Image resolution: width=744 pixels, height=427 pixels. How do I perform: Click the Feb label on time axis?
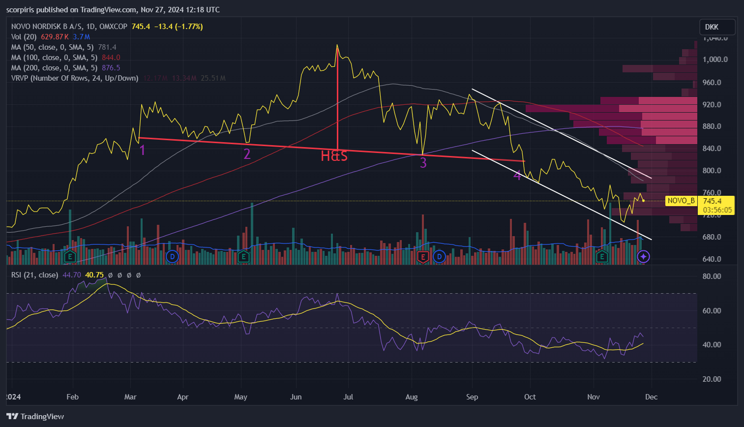[x=72, y=397]
